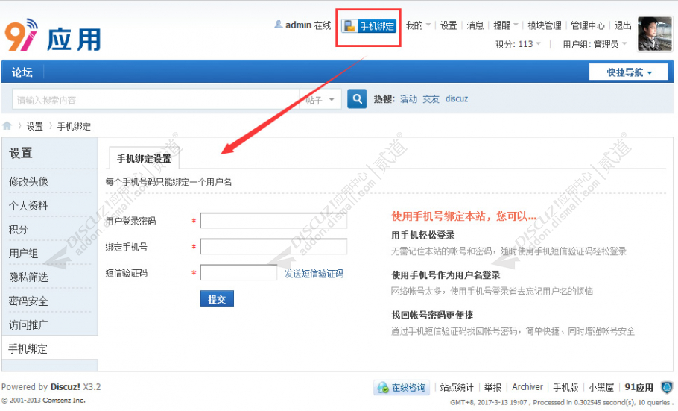Click the home breadcrumb icon
The height and width of the screenshot is (411, 678).
point(7,125)
